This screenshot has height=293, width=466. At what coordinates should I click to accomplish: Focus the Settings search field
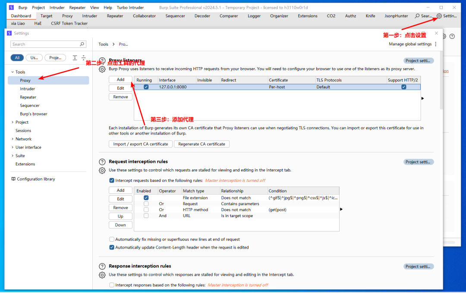point(48,44)
